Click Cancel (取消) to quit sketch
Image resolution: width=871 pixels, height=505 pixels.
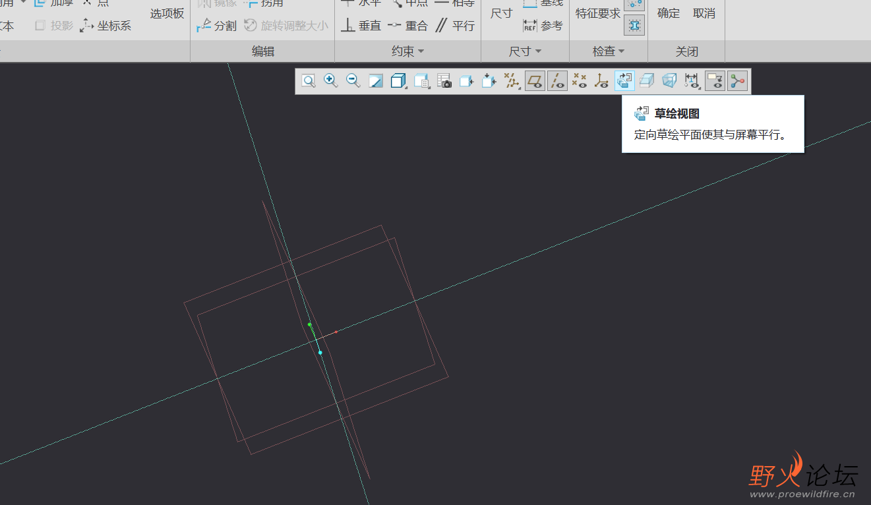pyautogui.click(x=704, y=13)
